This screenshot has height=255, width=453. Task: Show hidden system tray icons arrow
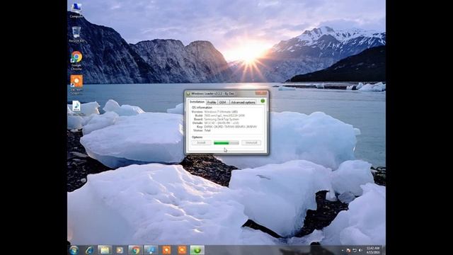[343, 250]
